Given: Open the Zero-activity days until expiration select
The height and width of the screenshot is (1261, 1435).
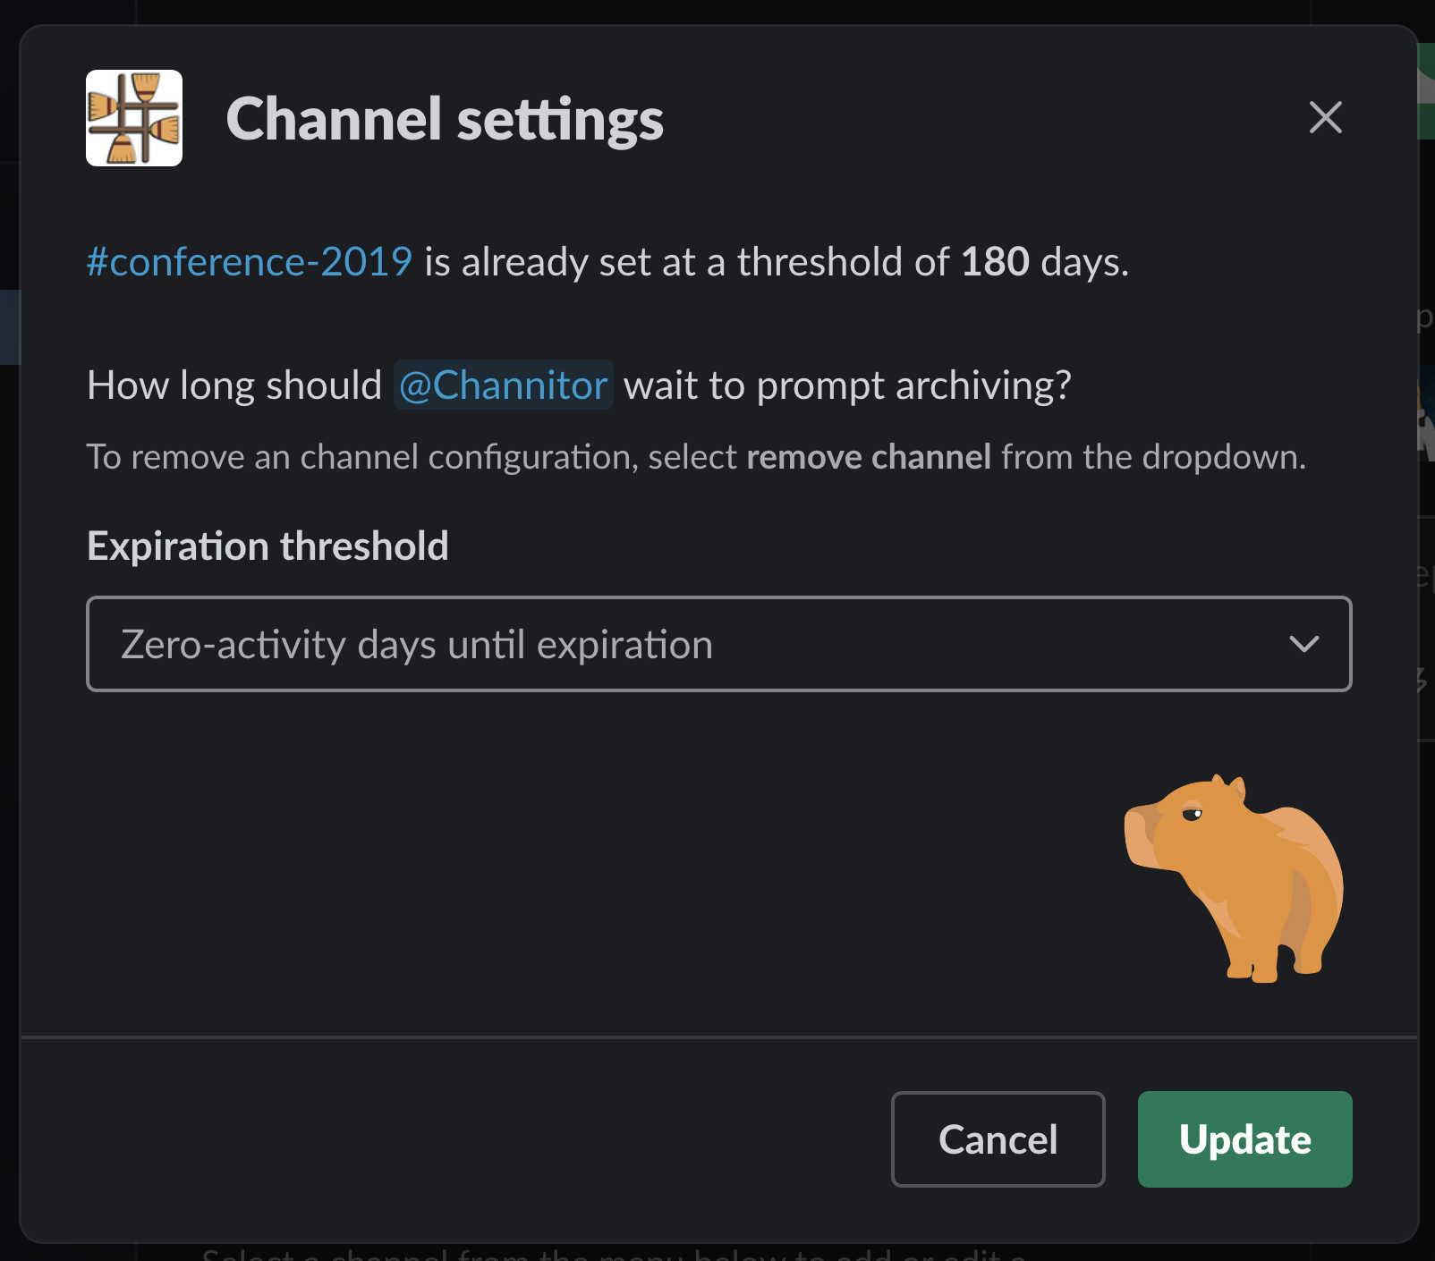Looking at the screenshot, I should pyautogui.click(x=719, y=644).
